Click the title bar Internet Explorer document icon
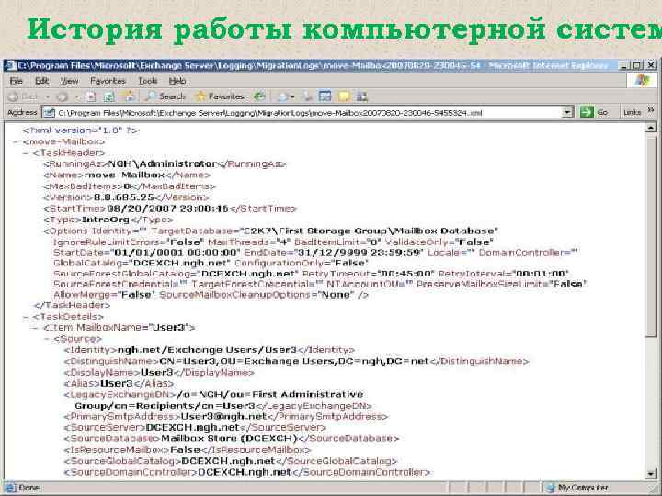662x496 pixels. [11, 65]
